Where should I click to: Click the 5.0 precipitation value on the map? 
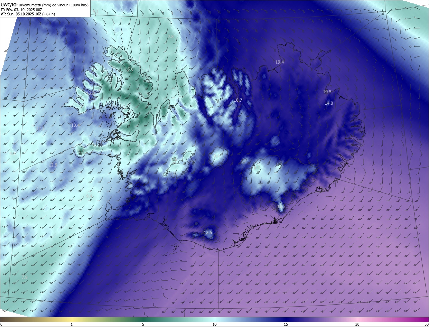pyautogui.click(x=130, y=69)
